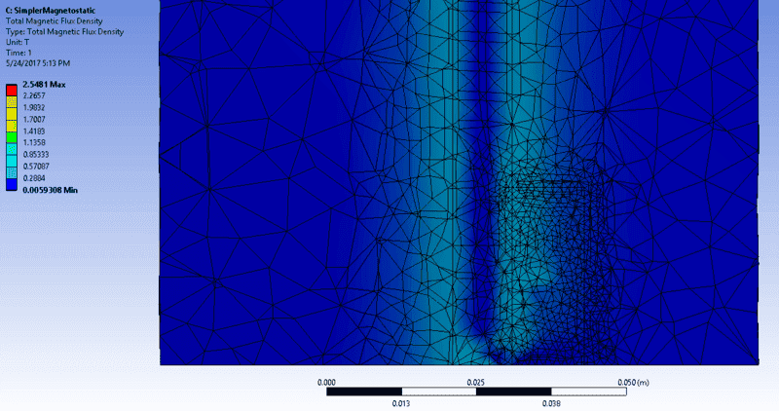Click the 0.025 label on scale ruler
This screenshot has width=779, height=411.
476,383
